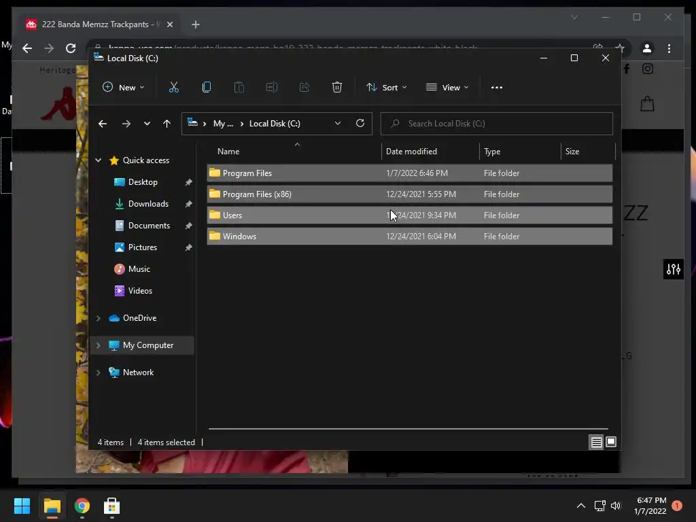Click the sliders settings icon on webpage
Viewport: 696px width, 522px height.
pyautogui.click(x=674, y=269)
